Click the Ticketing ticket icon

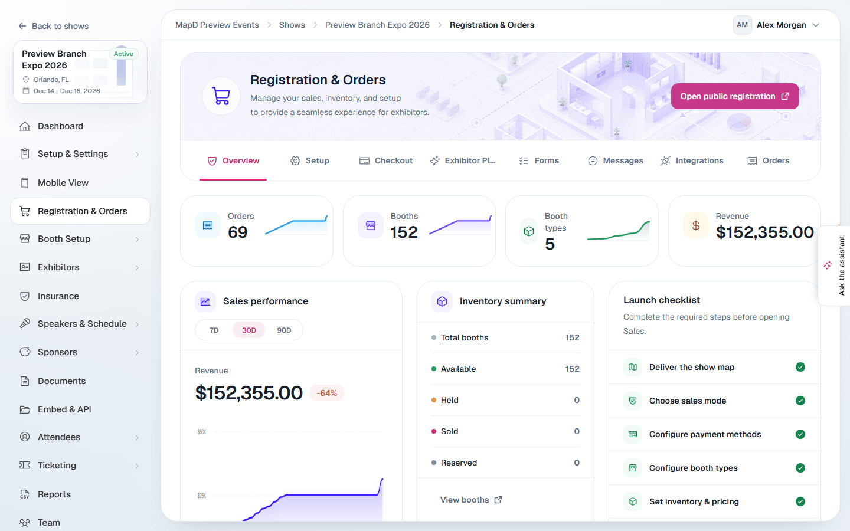click(x=25, y=466)
